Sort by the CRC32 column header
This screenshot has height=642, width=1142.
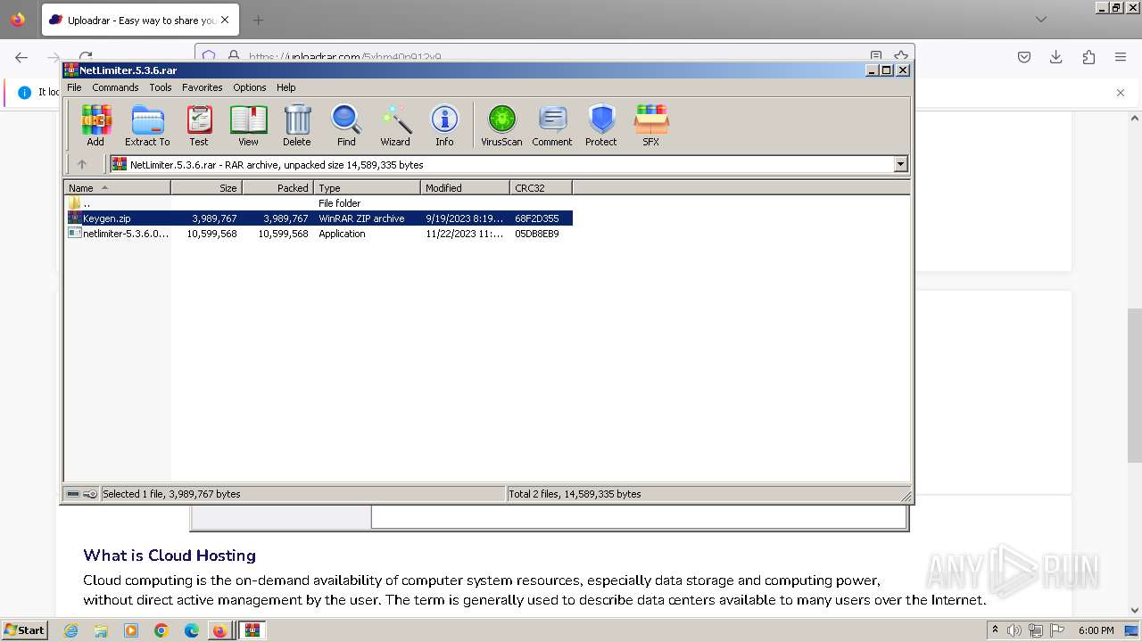click(541, 188)
